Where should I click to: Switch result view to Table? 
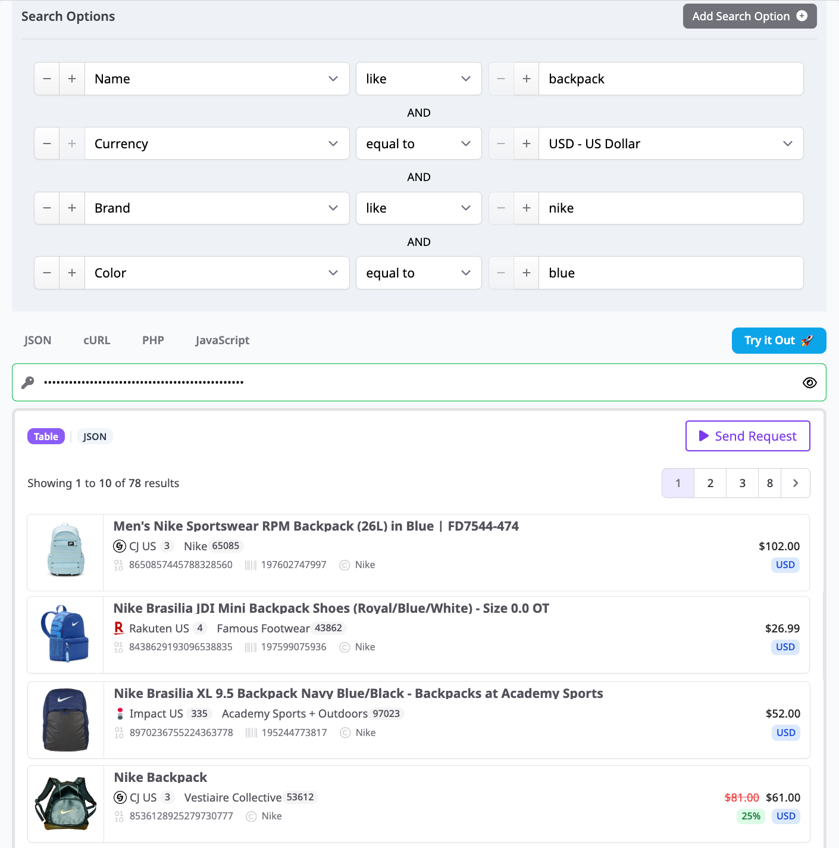coord(46,437)
